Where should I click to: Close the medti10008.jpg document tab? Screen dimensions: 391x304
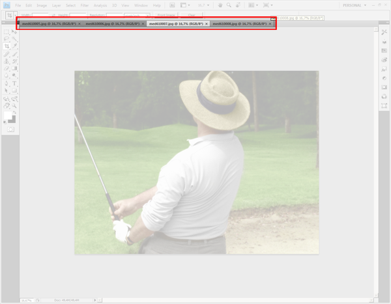click(x=270, y=23)
